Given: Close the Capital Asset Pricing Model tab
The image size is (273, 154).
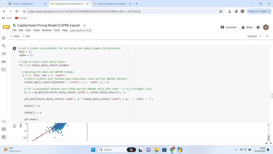Looking at the screenshot, I should point(88,4).
